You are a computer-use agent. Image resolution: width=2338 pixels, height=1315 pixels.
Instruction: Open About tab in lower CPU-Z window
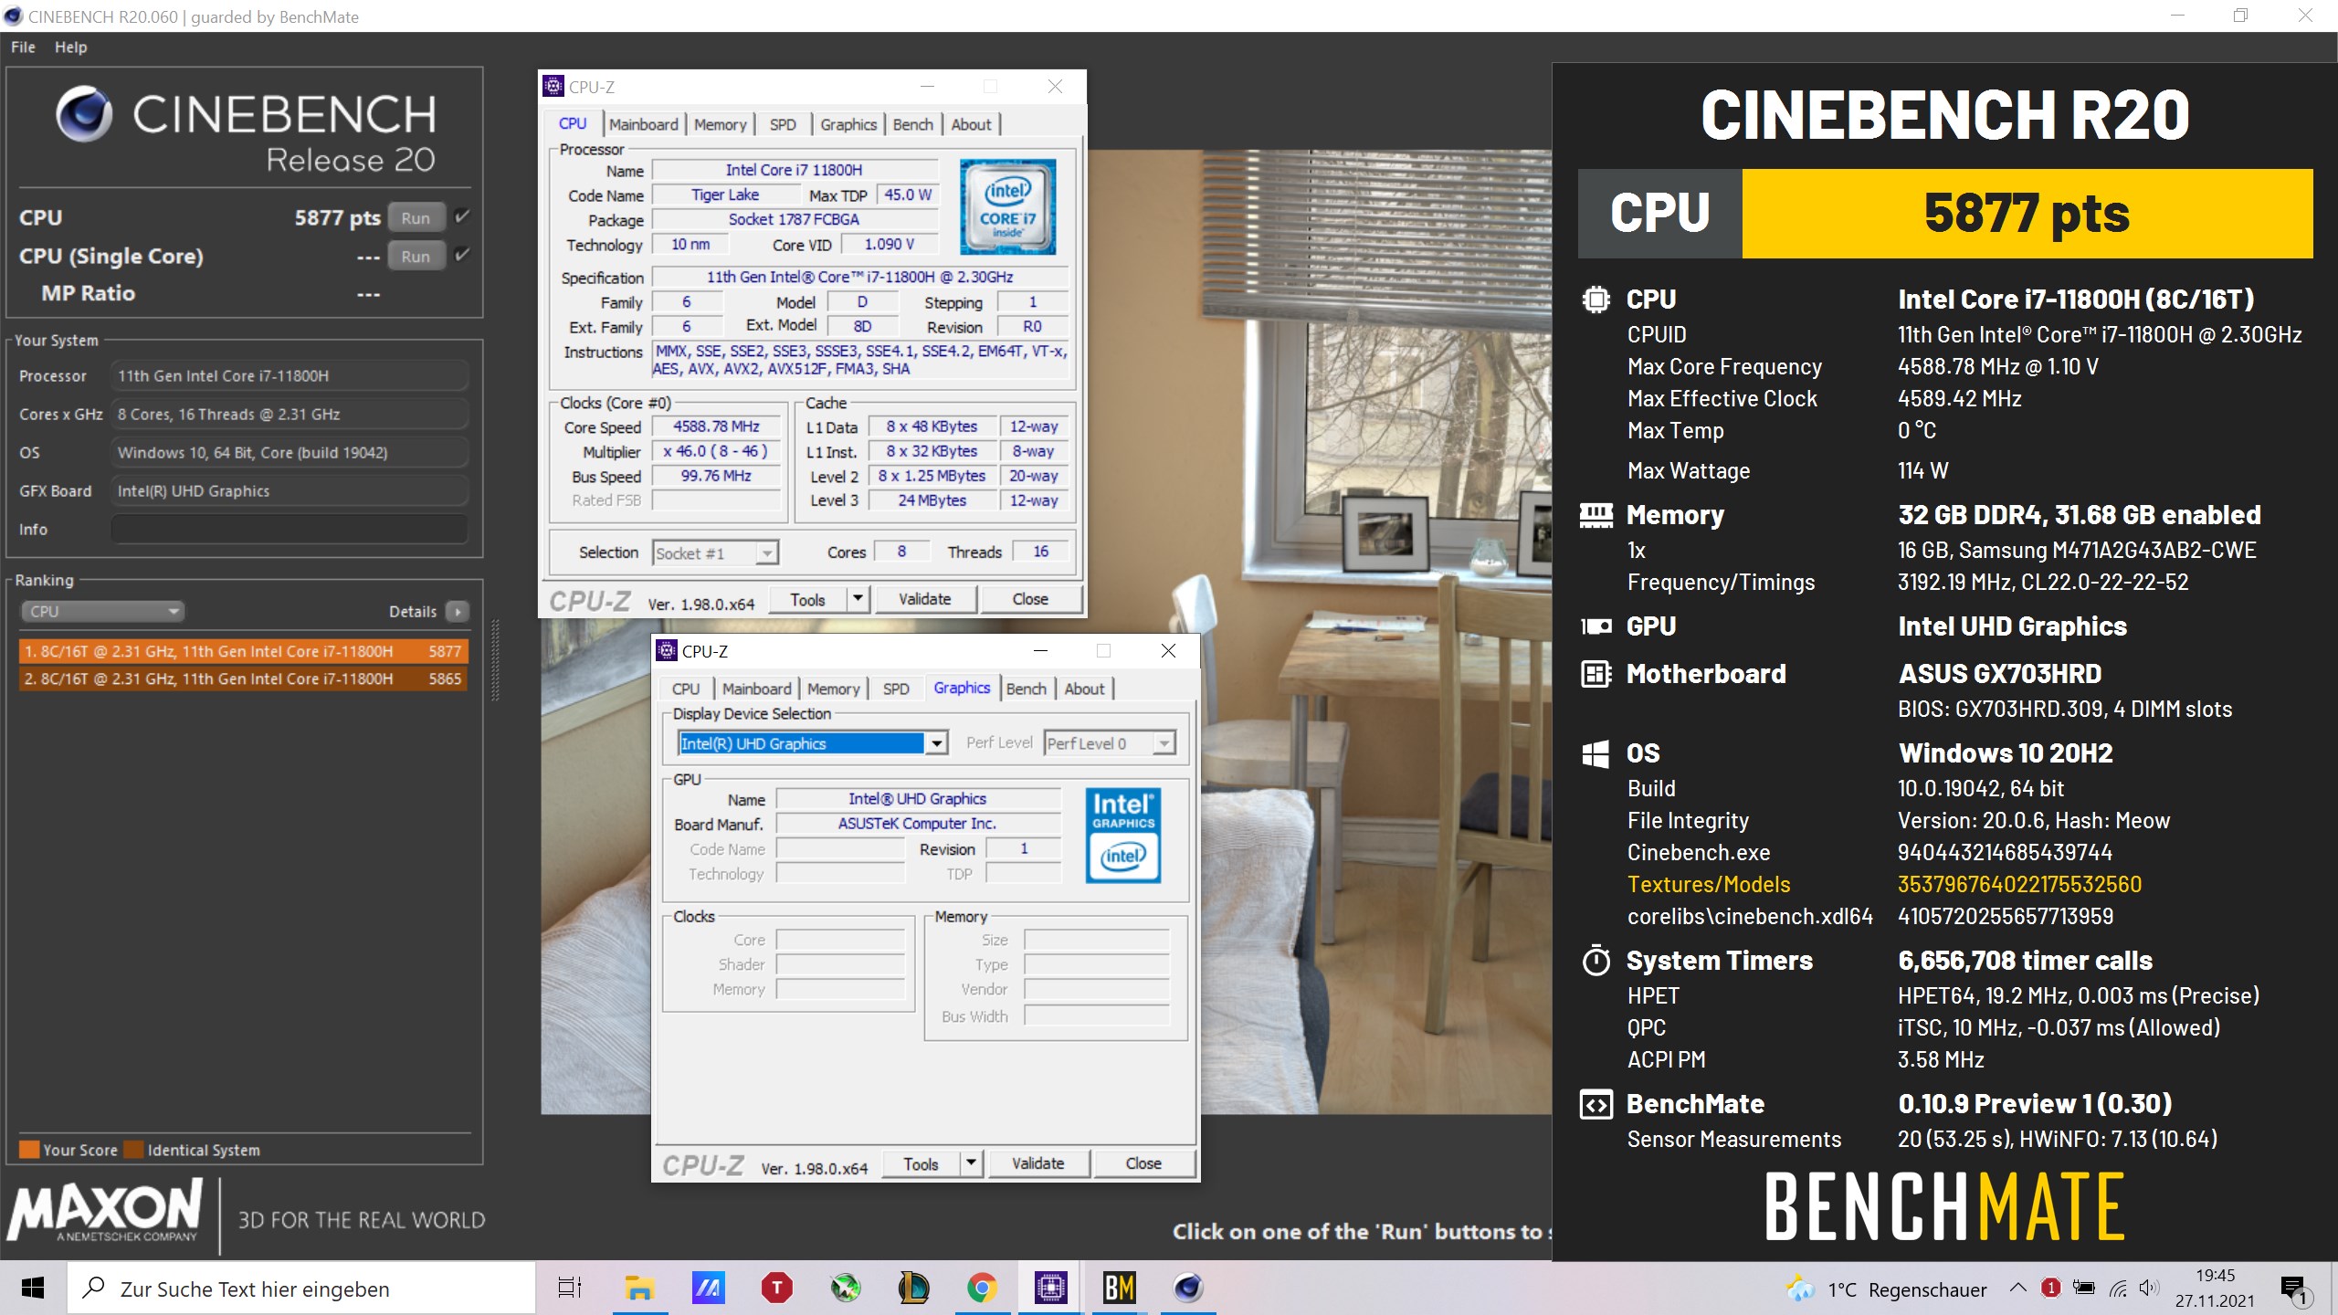point(1084,689)
